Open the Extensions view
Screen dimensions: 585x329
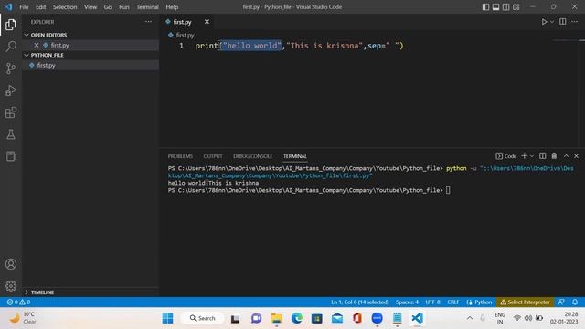11,112
